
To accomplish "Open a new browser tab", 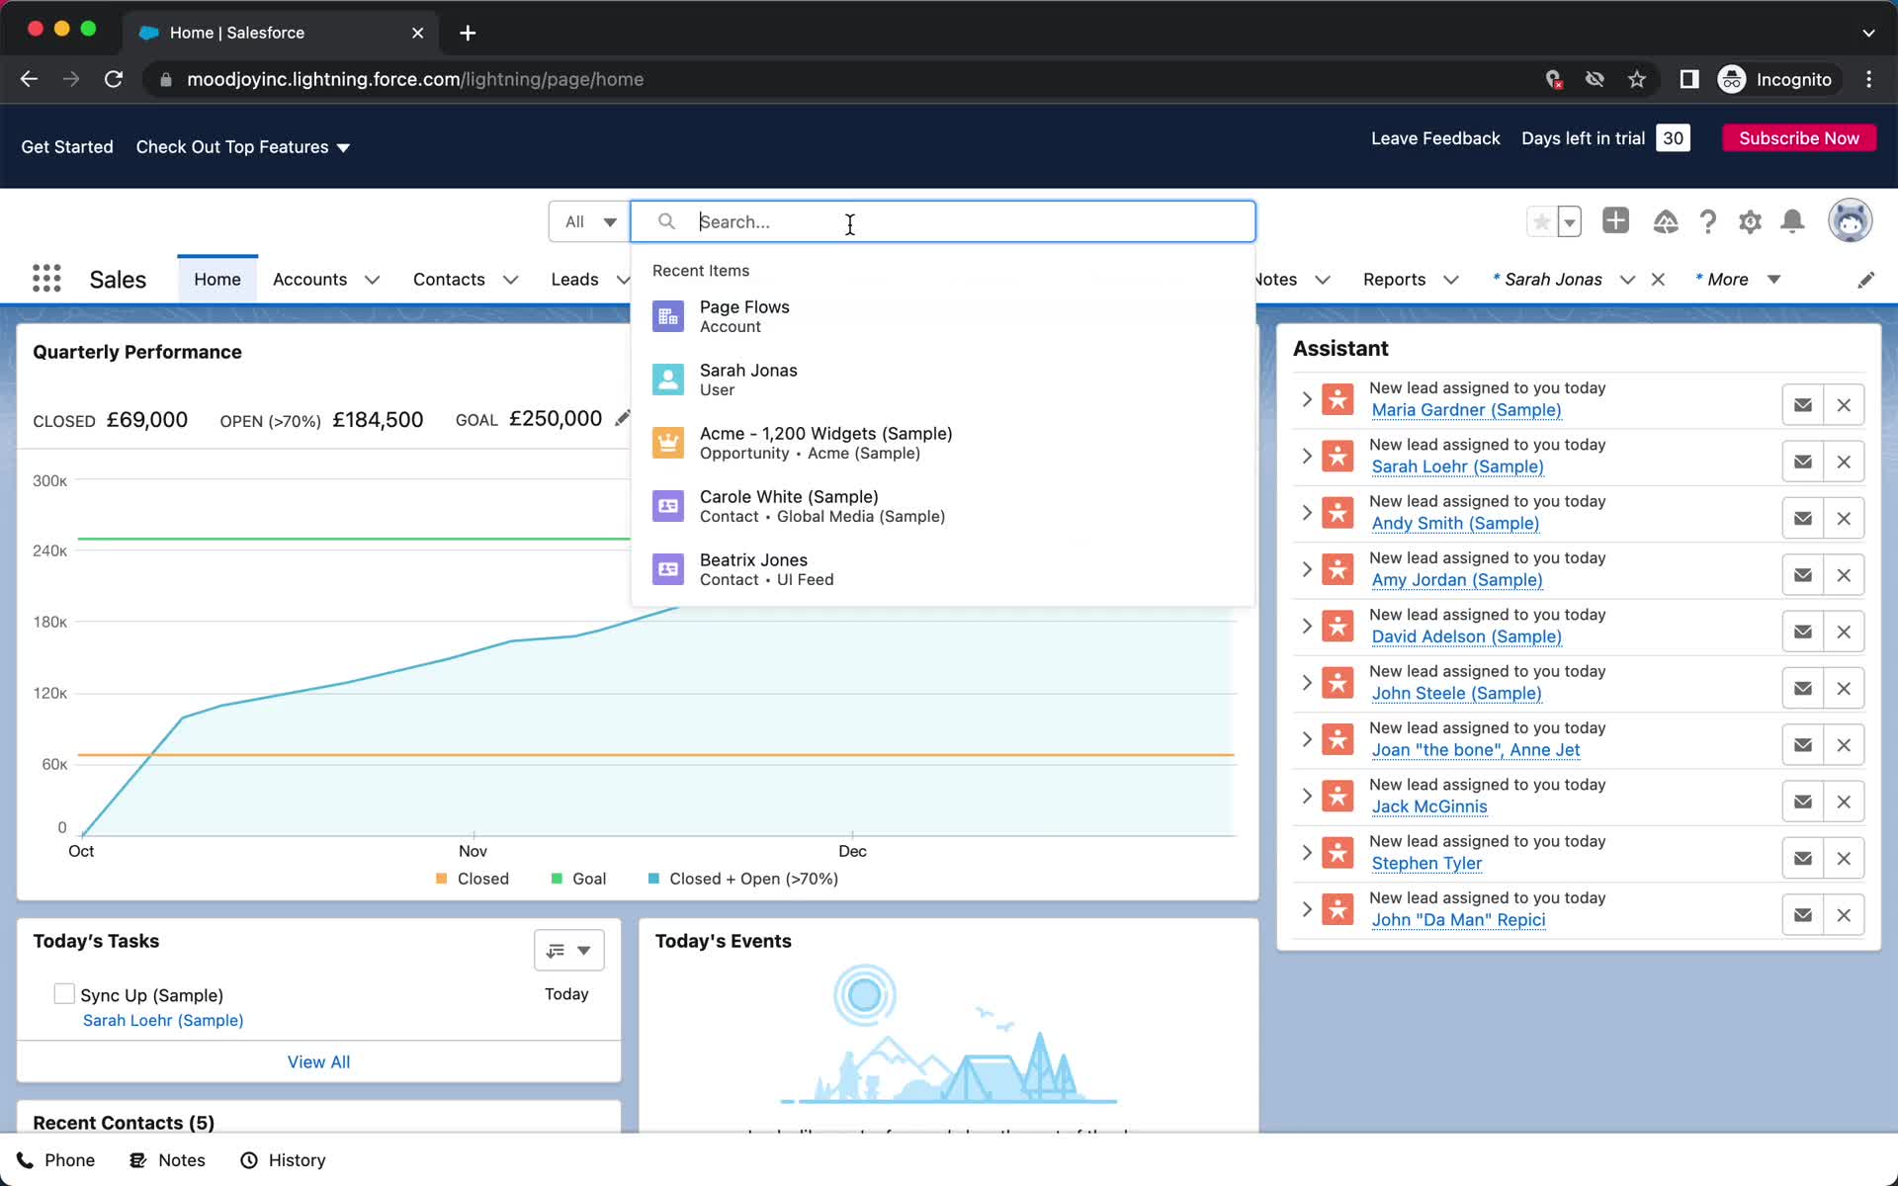I will coord(468,33).
